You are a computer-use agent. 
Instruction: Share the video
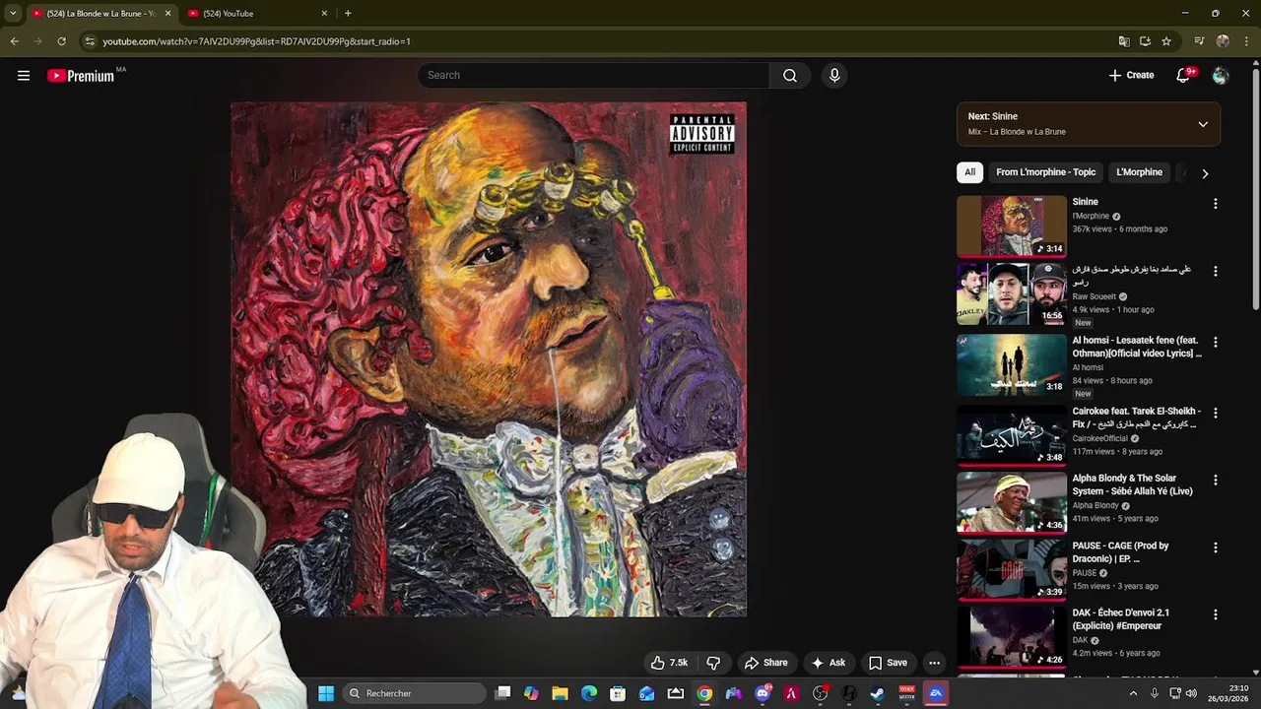pyautogui.click(x=765, y=663)
